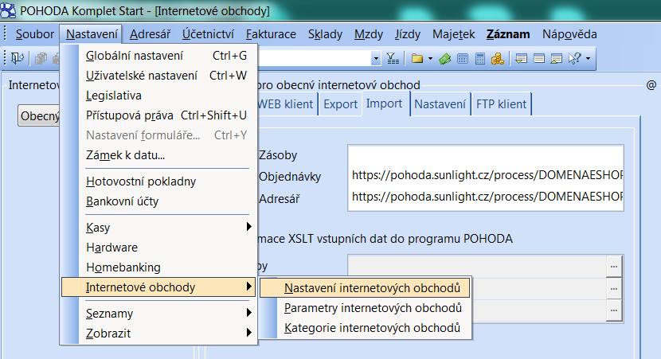Open Přístupová práva menu item
This screenshot has width=661, height=359.
(158, 115)
